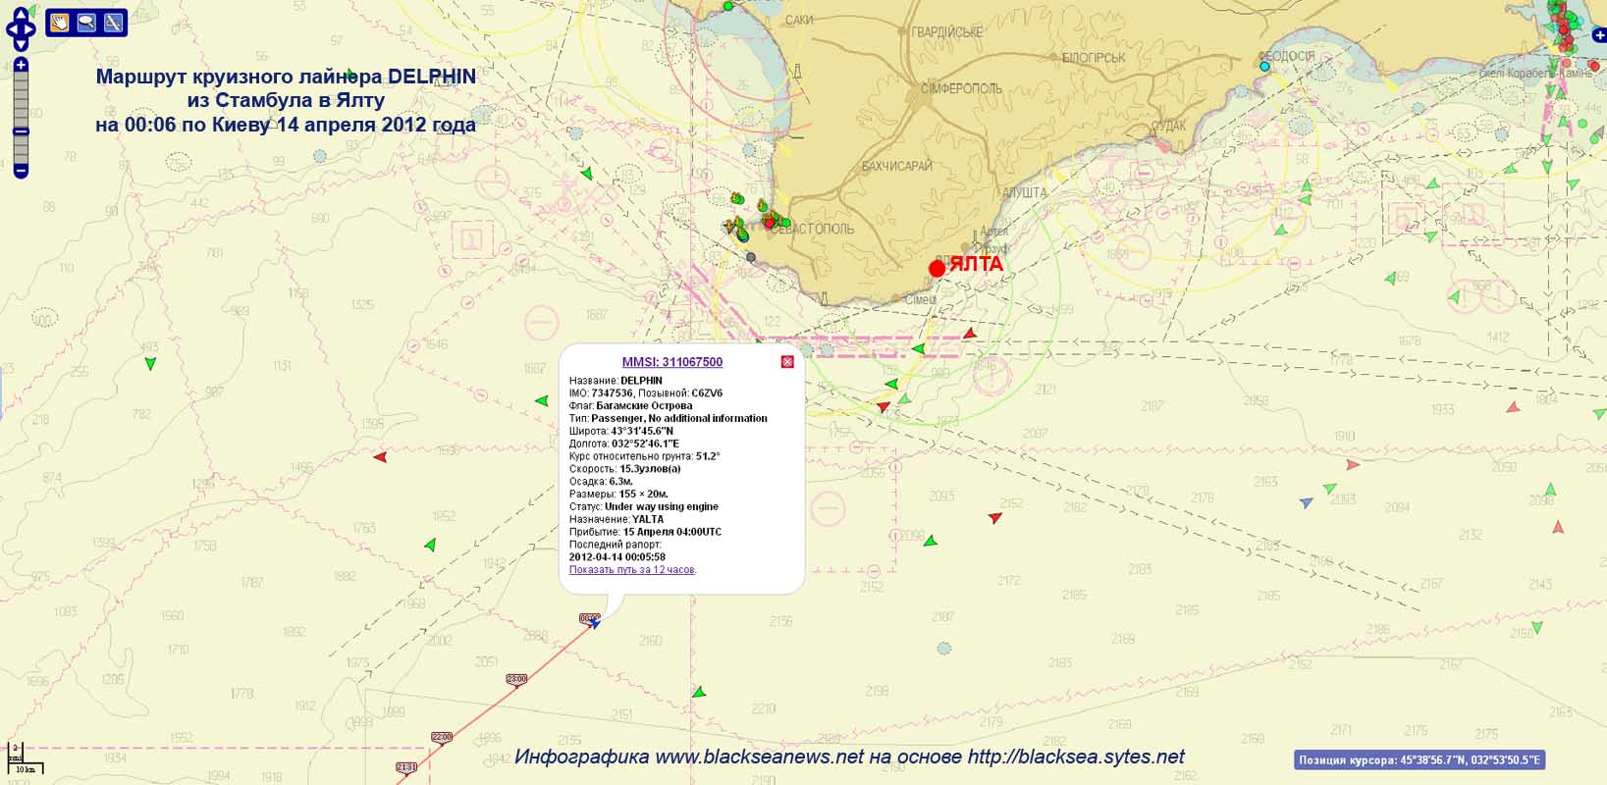Click the zoom slider handle
Screen dimensions: 1607x785
tap(21, 131)
